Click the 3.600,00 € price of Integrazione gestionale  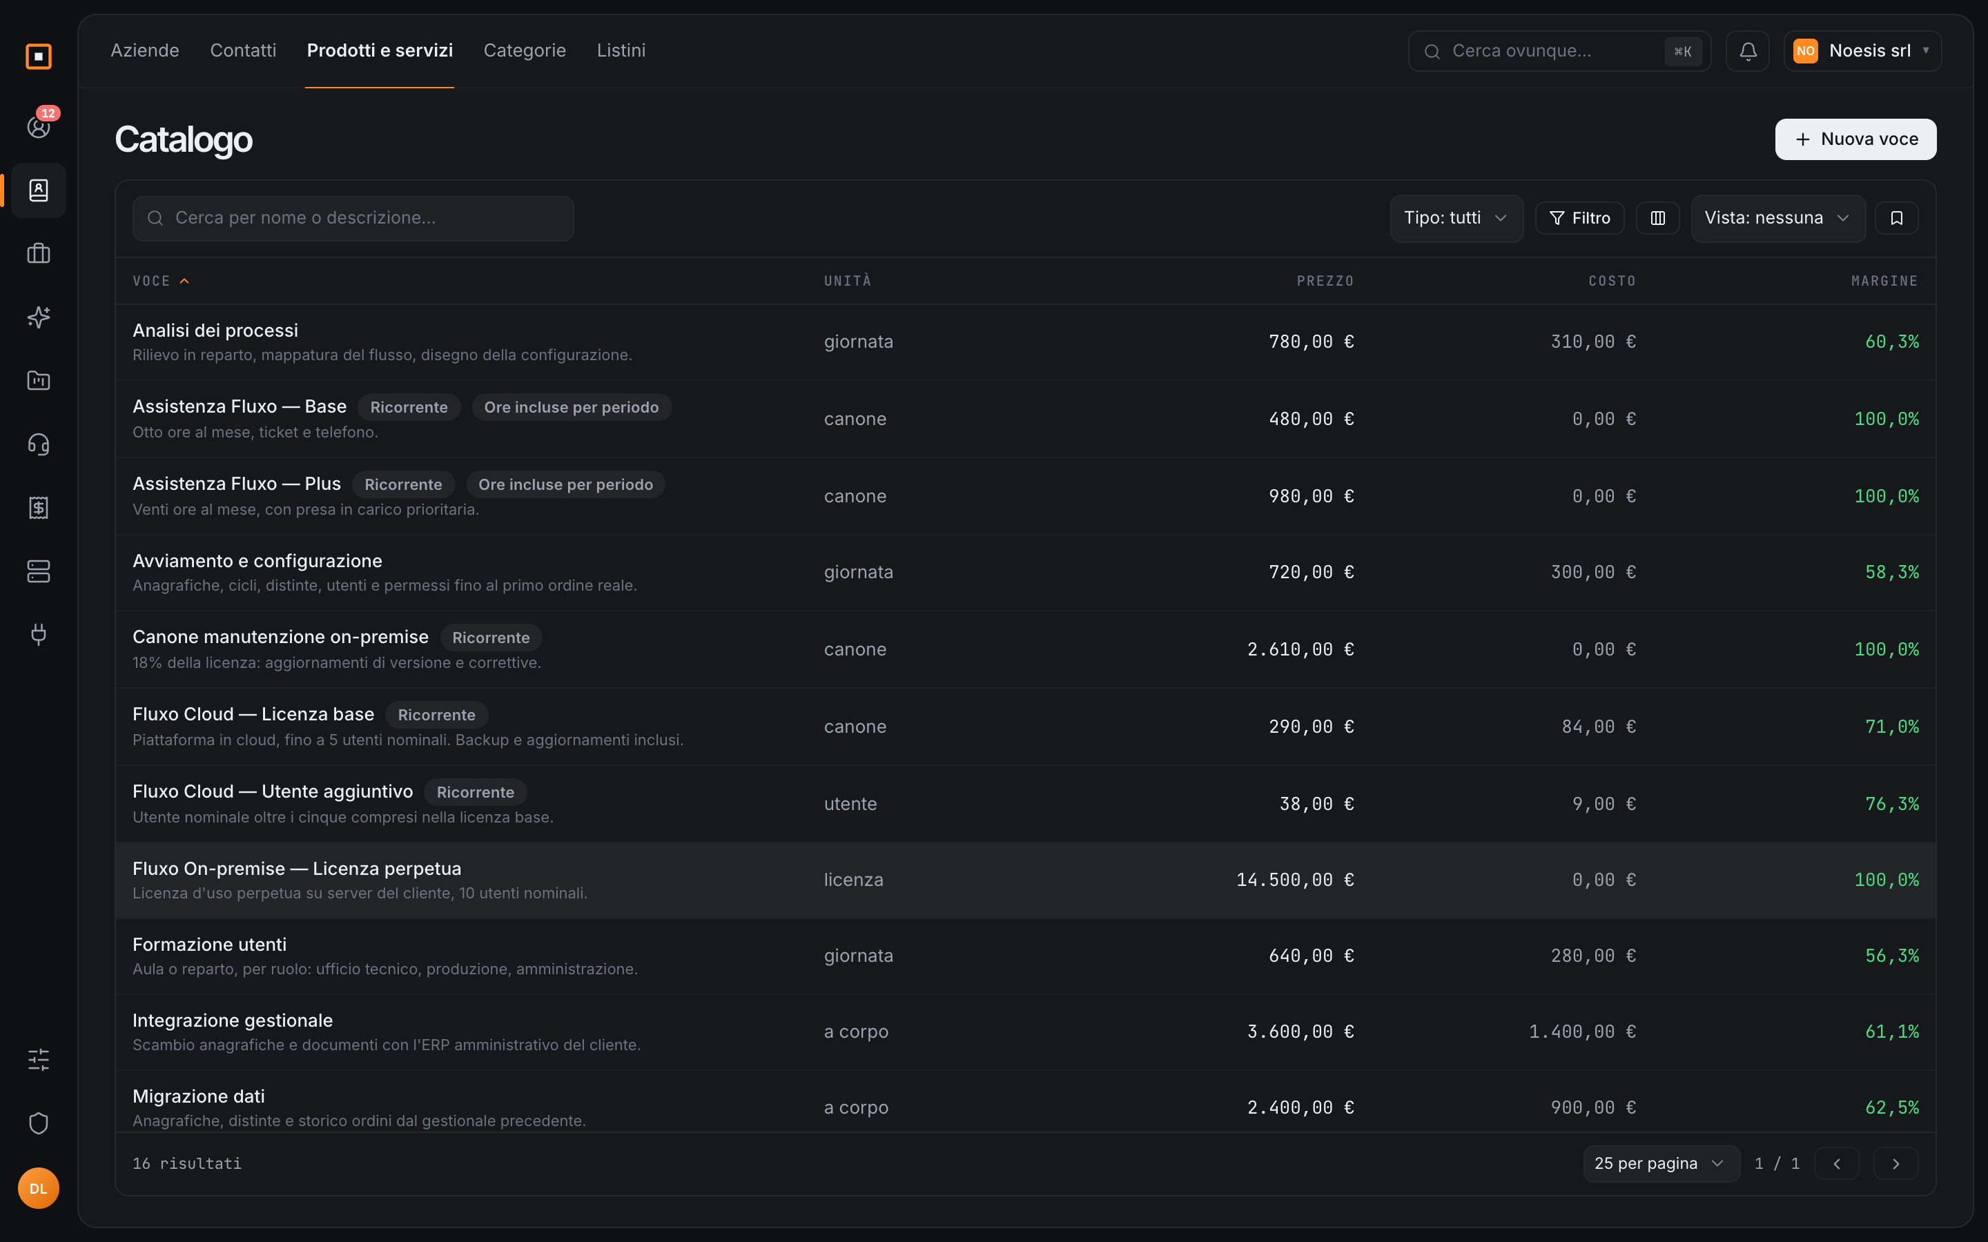(x=1300, y=1032)
